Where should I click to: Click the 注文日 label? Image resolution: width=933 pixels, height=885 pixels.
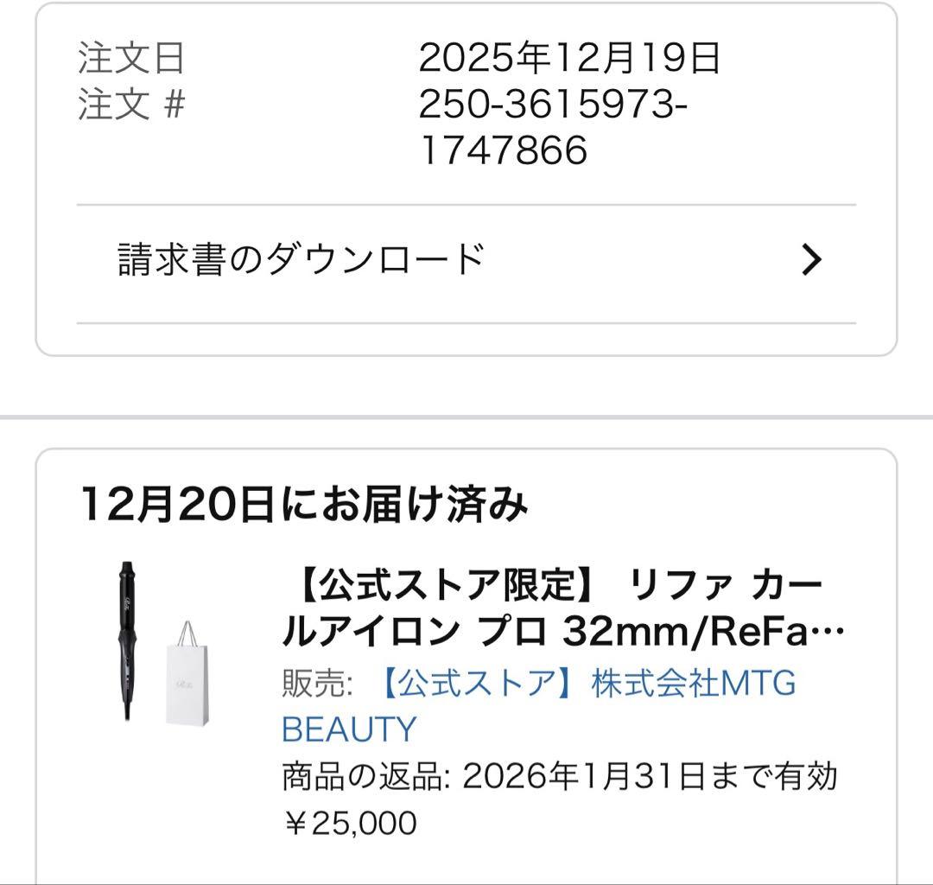[131, 59]
